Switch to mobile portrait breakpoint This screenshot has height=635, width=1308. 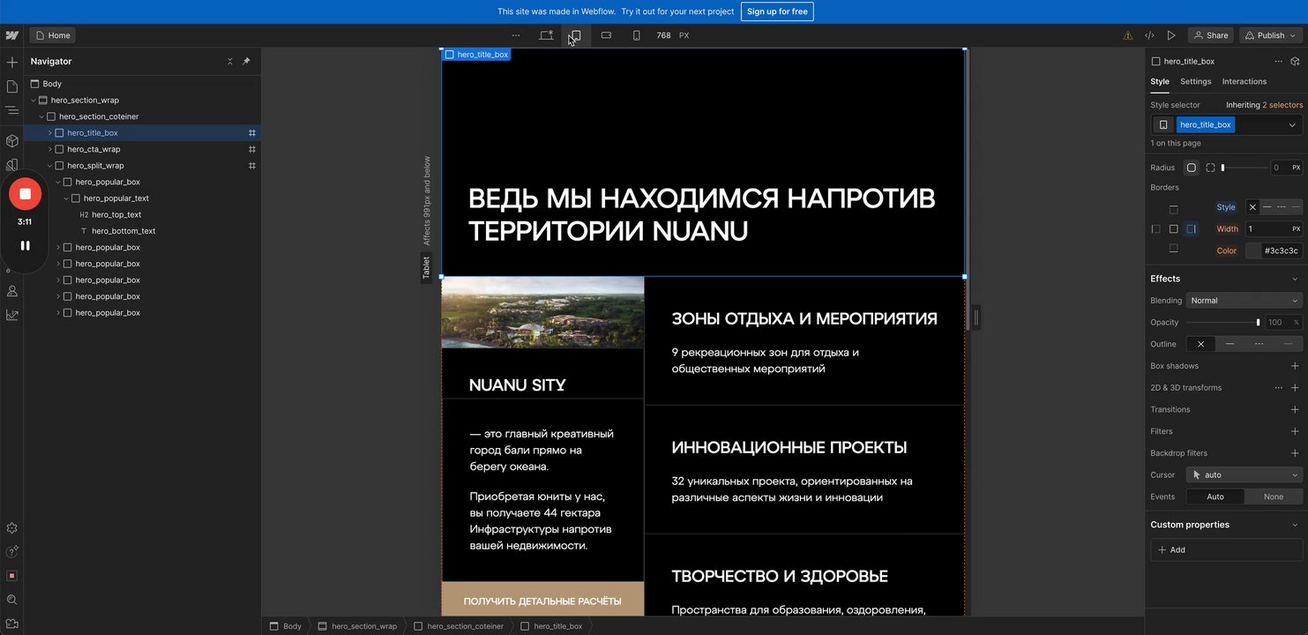637,35
